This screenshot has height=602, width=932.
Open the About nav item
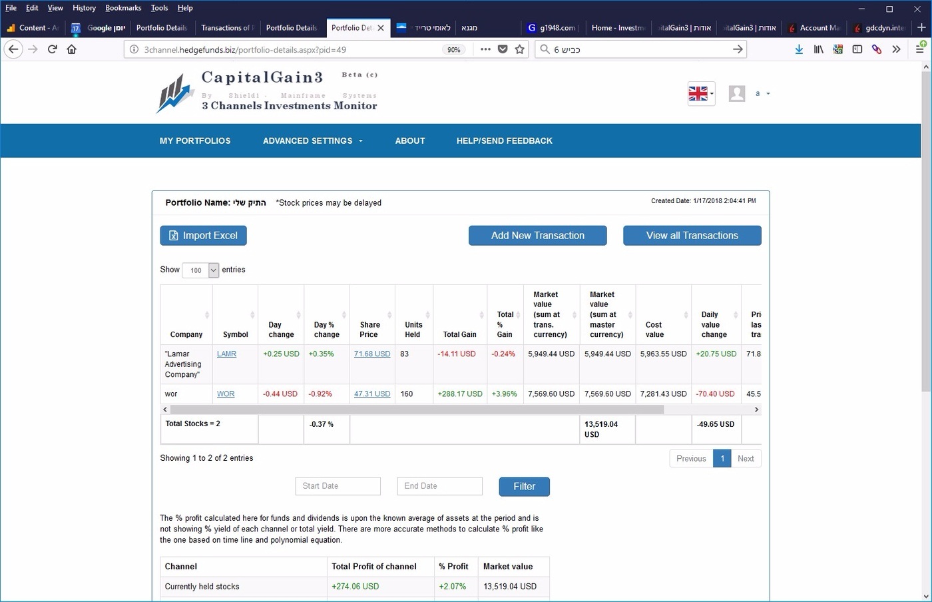click(410, 141)
